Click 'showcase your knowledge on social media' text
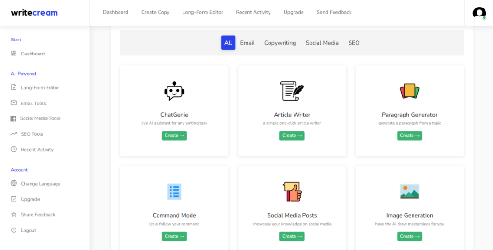 (292, 224)
